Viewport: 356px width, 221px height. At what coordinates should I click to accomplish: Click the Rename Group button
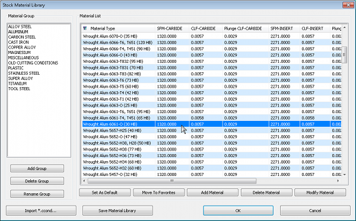click(37, 194)
